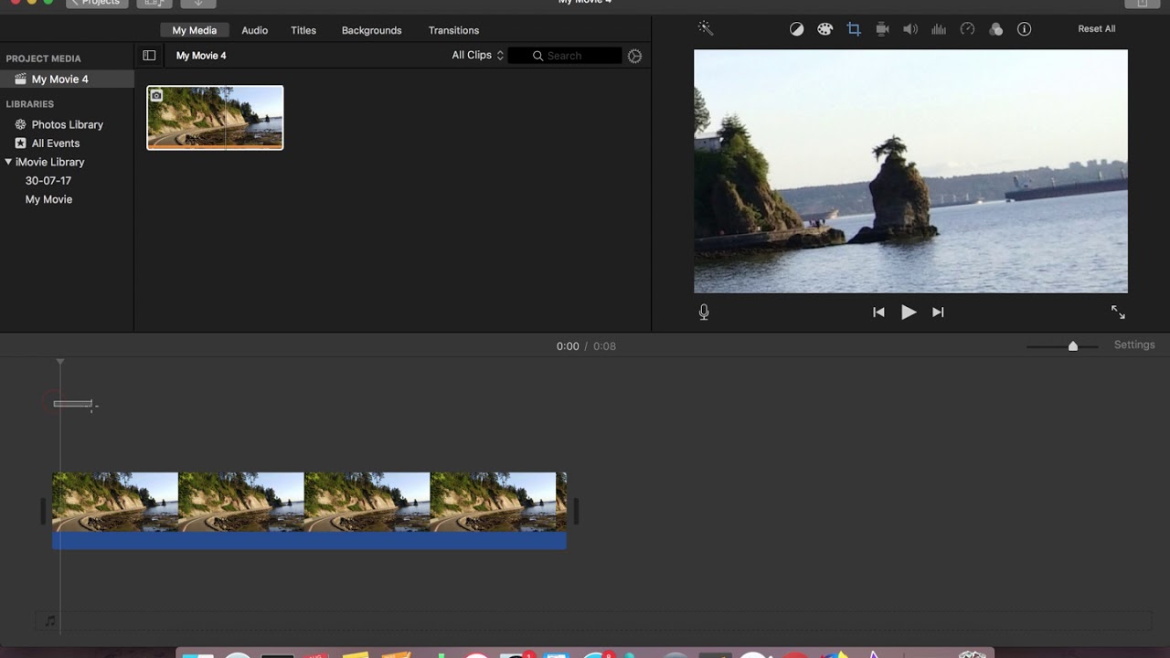
Task: Skip to the previous clip
Action: (878, 313)
